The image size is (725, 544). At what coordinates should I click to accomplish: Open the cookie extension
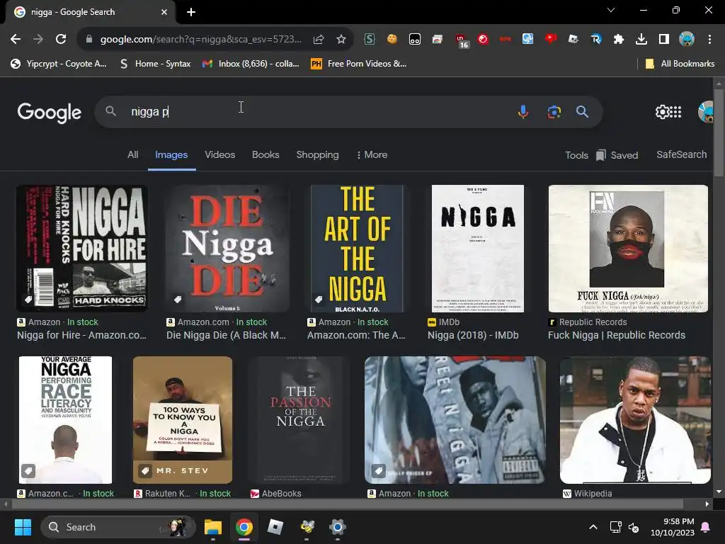392,40
